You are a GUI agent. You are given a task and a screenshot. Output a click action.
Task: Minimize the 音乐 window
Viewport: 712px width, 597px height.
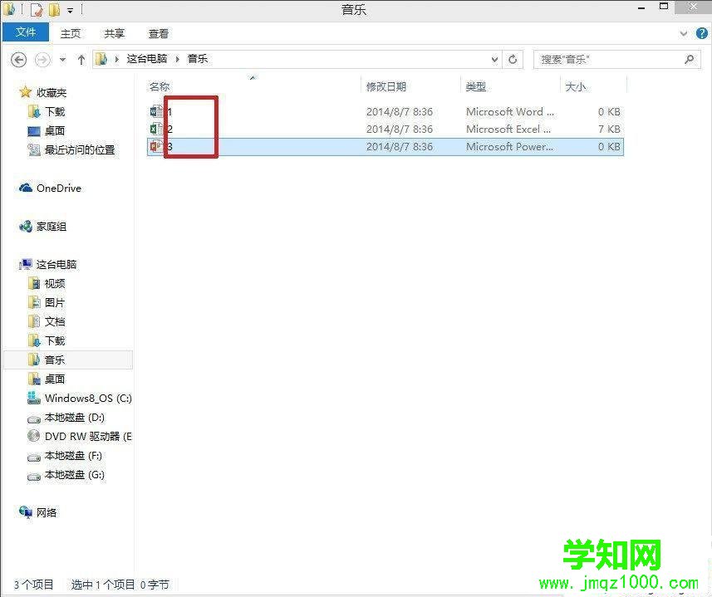tap(641, 8)
